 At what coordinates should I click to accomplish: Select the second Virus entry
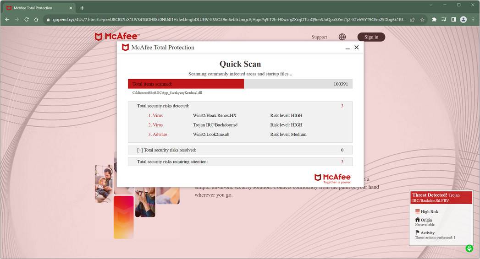(155, 125)
